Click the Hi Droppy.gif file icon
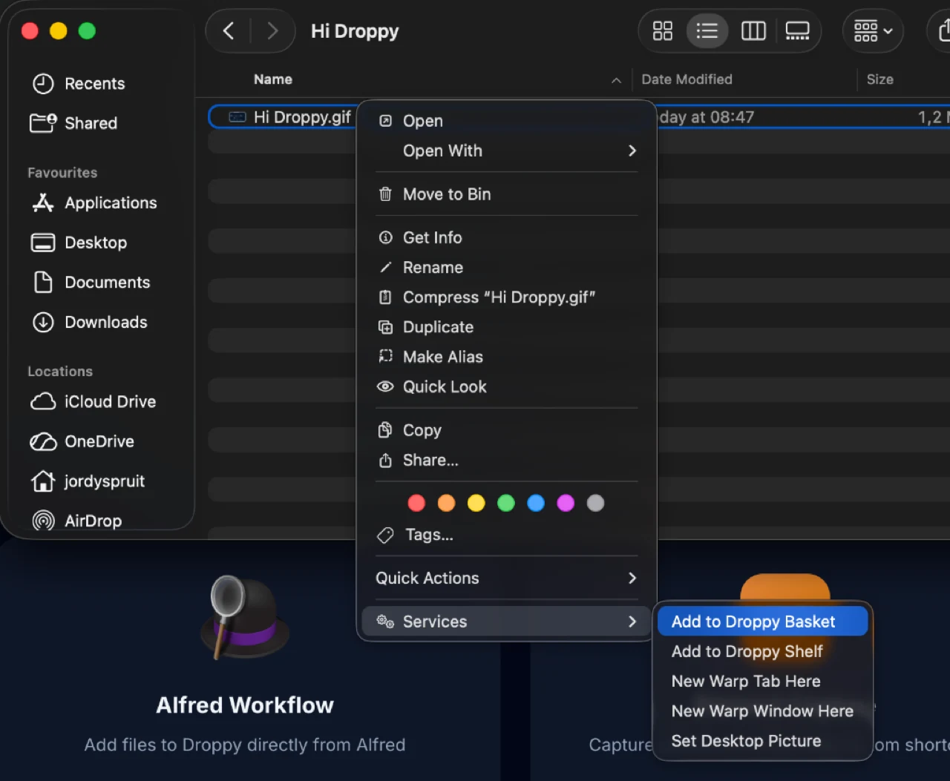The width and height of the screenshot is (950, 781). (x=237, y=117)
